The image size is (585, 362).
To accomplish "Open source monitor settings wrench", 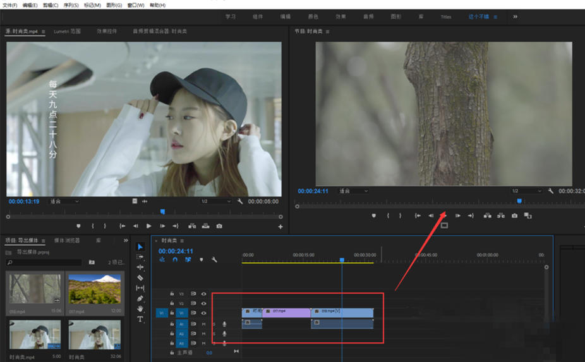I will click(240, 202).
